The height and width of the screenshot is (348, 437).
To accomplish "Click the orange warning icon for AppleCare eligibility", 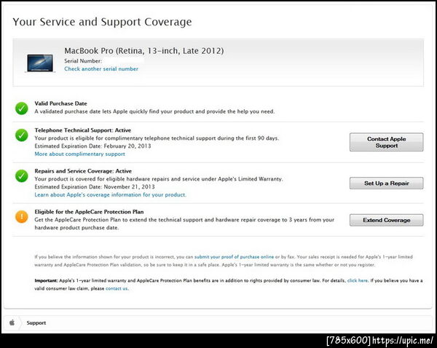I will click(21, 217).
